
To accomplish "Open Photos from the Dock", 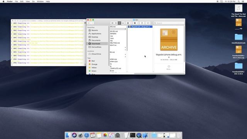I will point(105,135).
